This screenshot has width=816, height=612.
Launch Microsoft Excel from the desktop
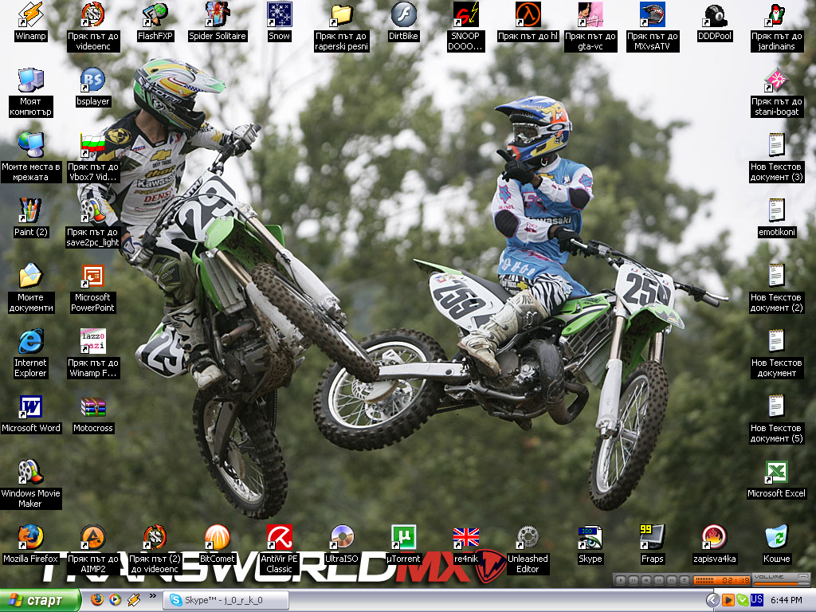(x=776, y=473)
